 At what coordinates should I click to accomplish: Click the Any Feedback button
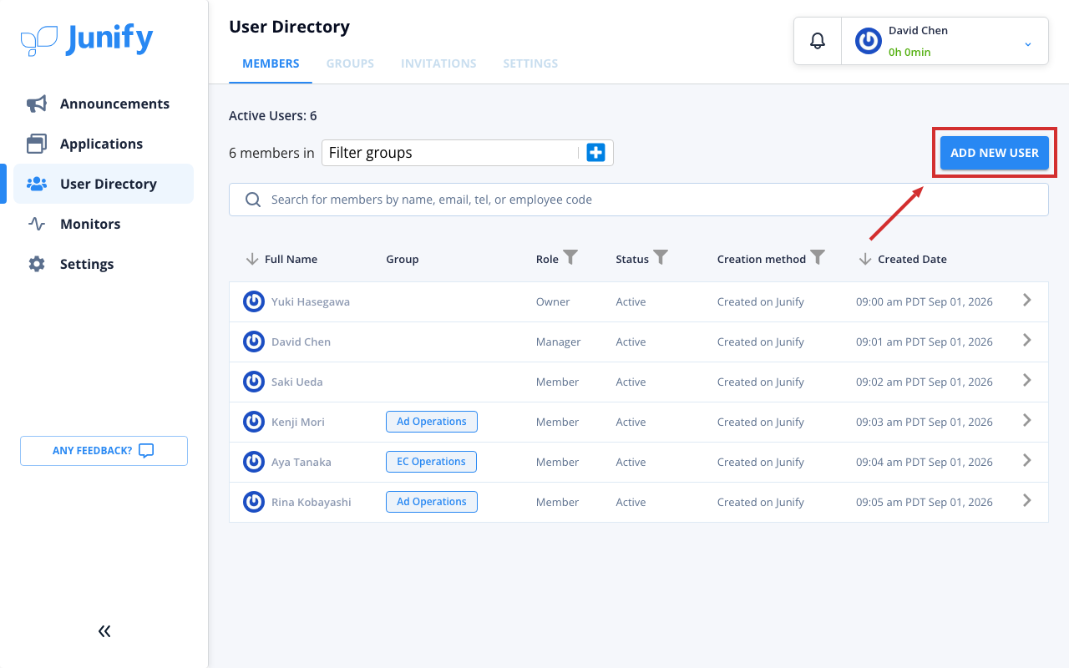tap(104, 451)
